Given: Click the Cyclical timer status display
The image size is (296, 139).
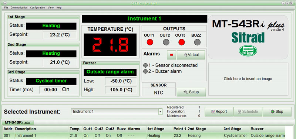Looking at the screenshot, I should [51, 81].
